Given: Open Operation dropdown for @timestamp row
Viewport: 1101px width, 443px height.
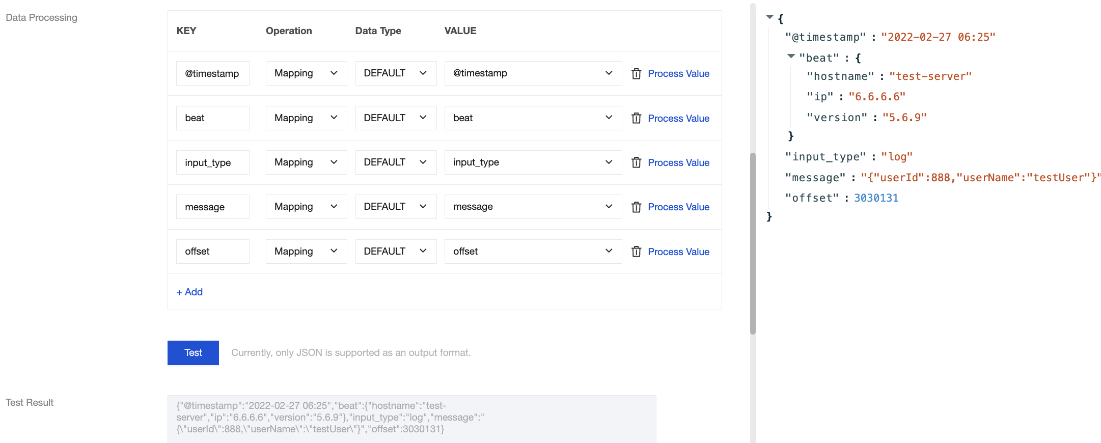Looking at the screenshot, I should click(306, 73).
